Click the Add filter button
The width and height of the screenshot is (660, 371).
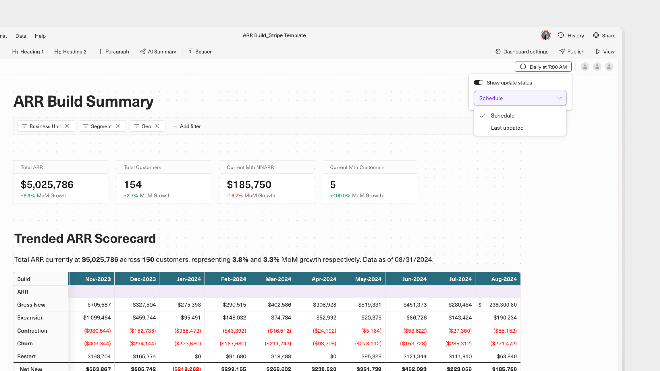coord(187,126)
